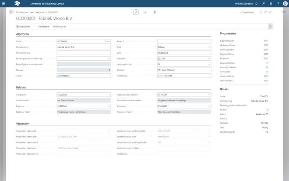Screen dimensions: 289x181
Task: Open Serviceorders count link
Action: 266,80
